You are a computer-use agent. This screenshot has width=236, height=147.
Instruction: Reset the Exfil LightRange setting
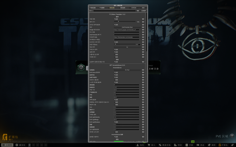143,119
